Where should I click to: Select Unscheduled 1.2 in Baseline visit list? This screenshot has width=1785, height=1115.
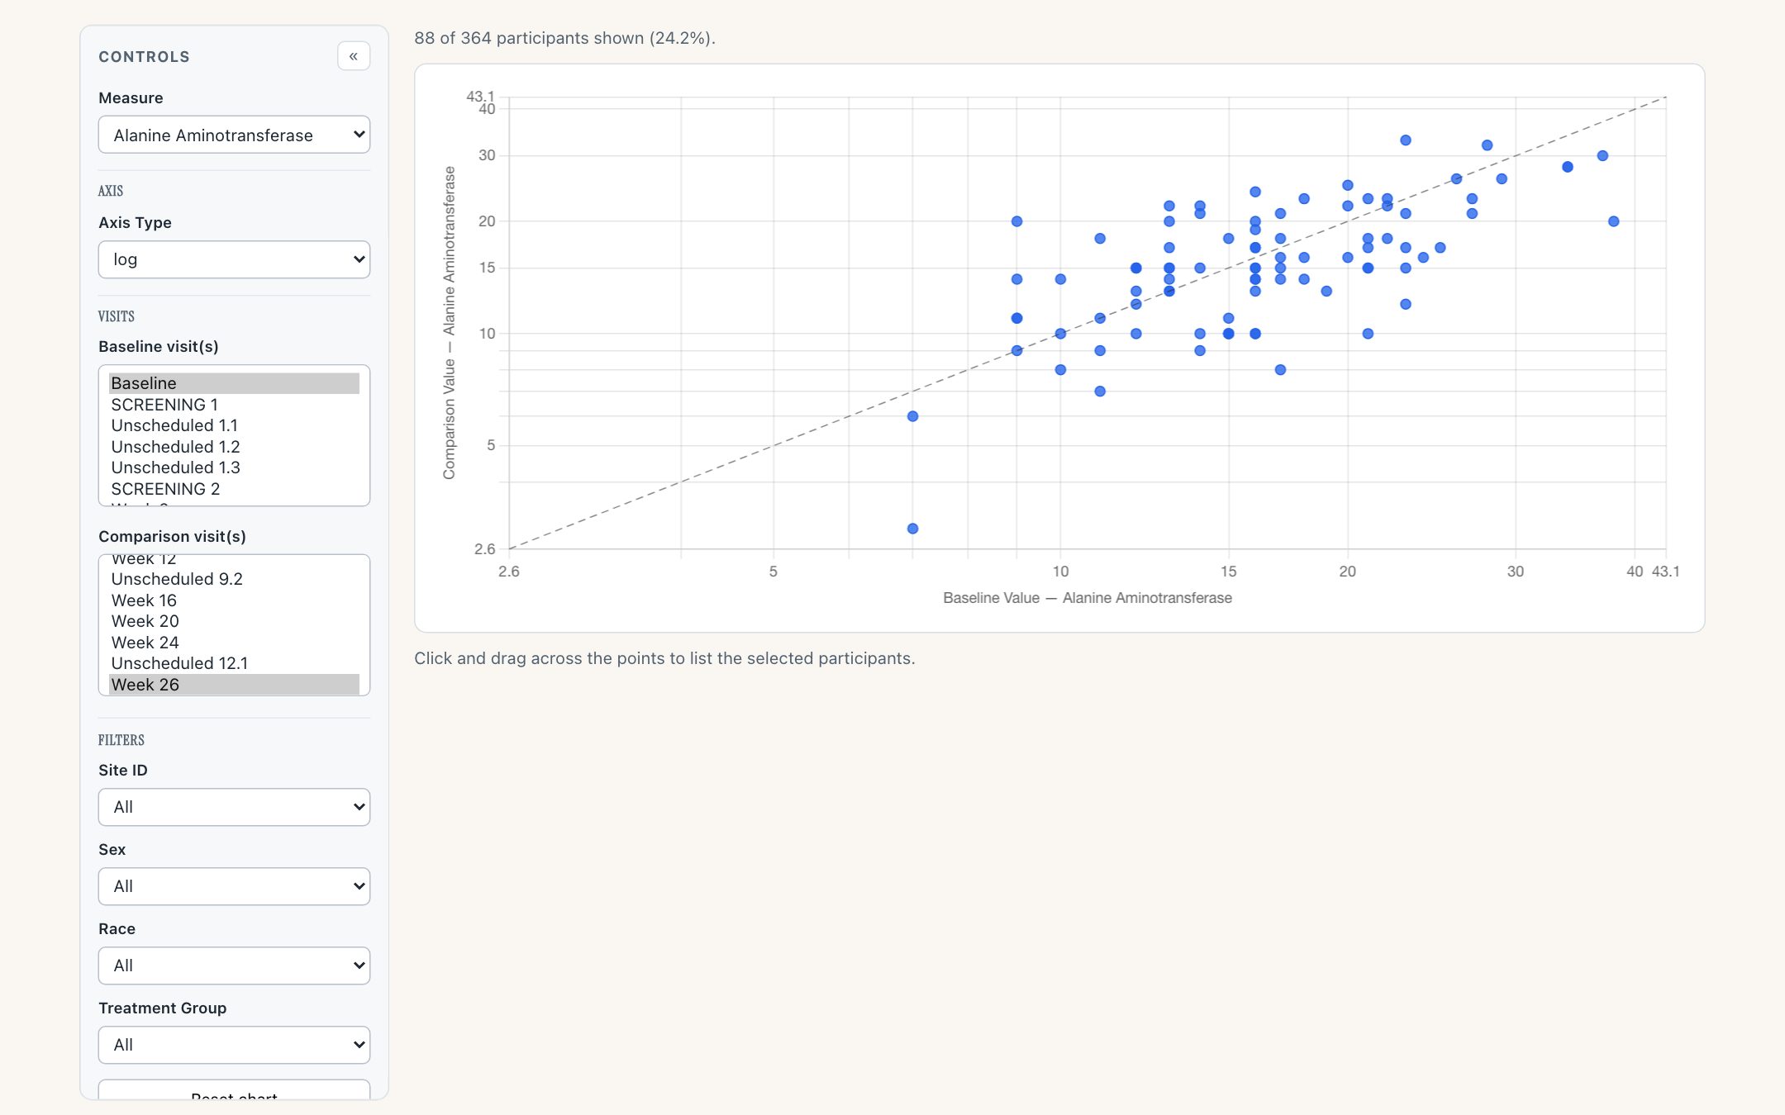pos(234,447)
